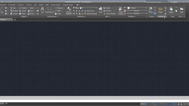Toggle polar tracking in status bar
This screenshot has height=106, width=189.
pos(159,104)
